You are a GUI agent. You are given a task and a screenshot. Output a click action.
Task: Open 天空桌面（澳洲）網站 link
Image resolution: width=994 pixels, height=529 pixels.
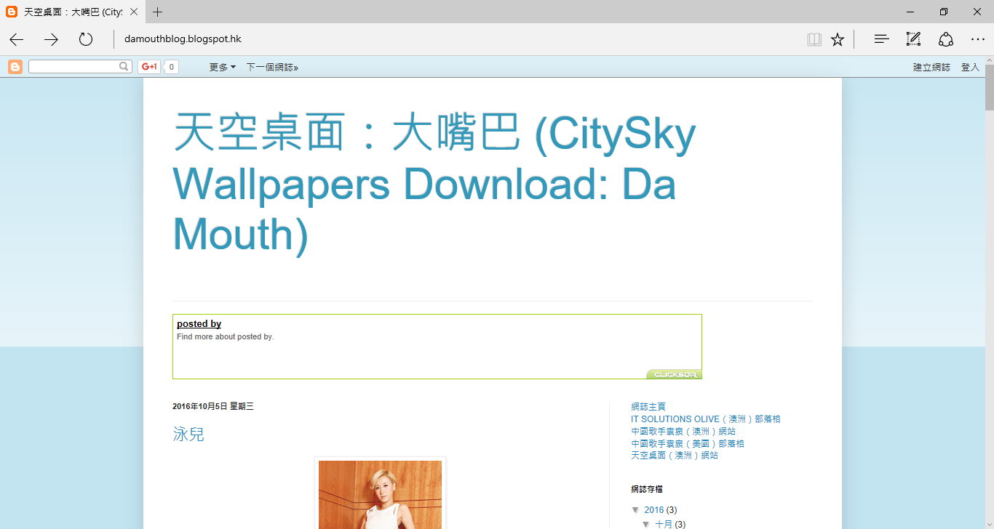(x=675, y=456)
